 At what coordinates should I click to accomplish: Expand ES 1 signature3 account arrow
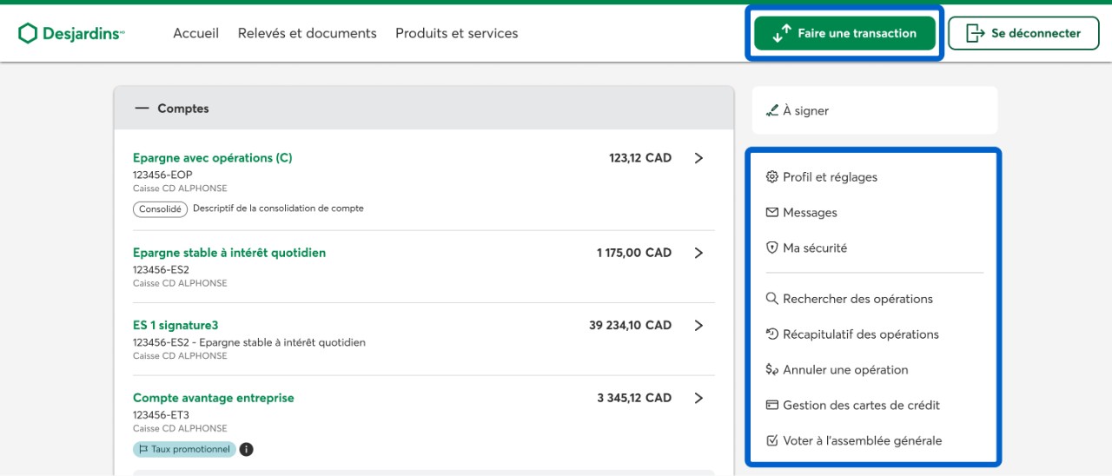tap(698, 326)
